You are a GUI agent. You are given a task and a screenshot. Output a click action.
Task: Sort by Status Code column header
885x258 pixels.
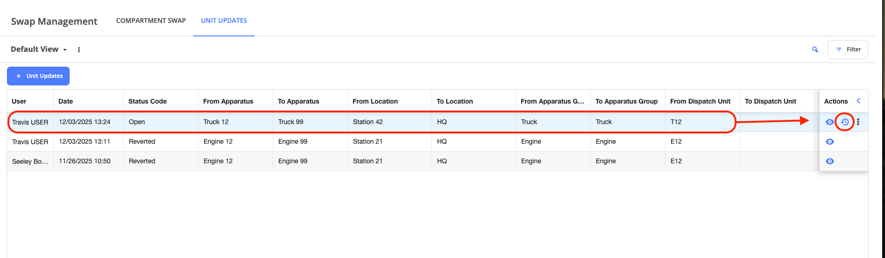click(x=148, y=101)
